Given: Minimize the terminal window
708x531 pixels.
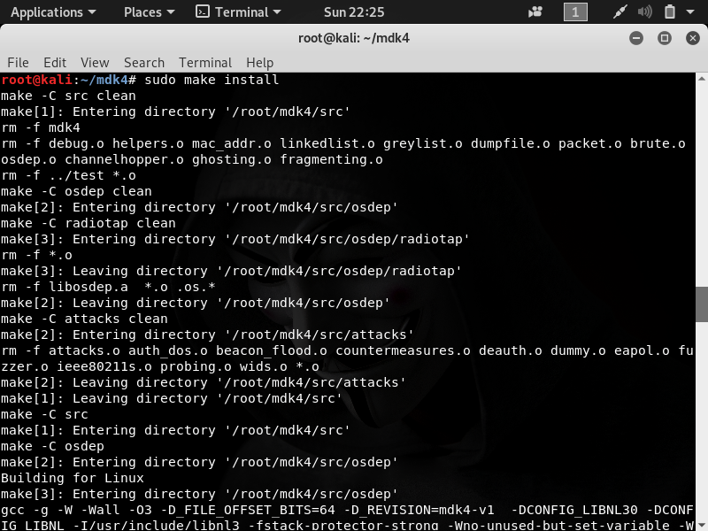Looking at the screenshot, I should tap(636, 38).
